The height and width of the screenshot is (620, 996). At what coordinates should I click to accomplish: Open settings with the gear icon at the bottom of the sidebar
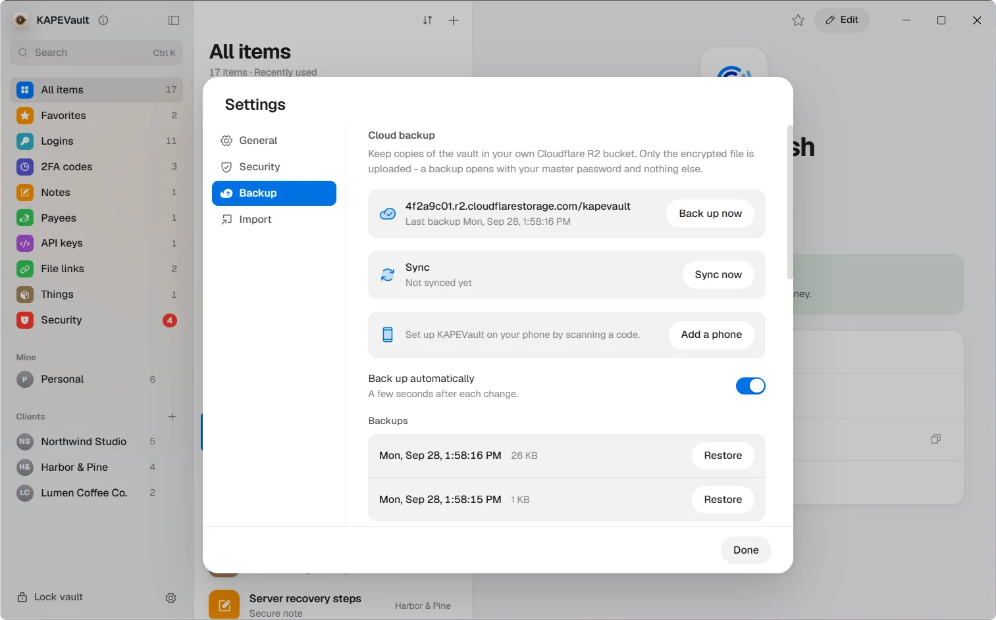pyautogui.click(x=170, y=598)
